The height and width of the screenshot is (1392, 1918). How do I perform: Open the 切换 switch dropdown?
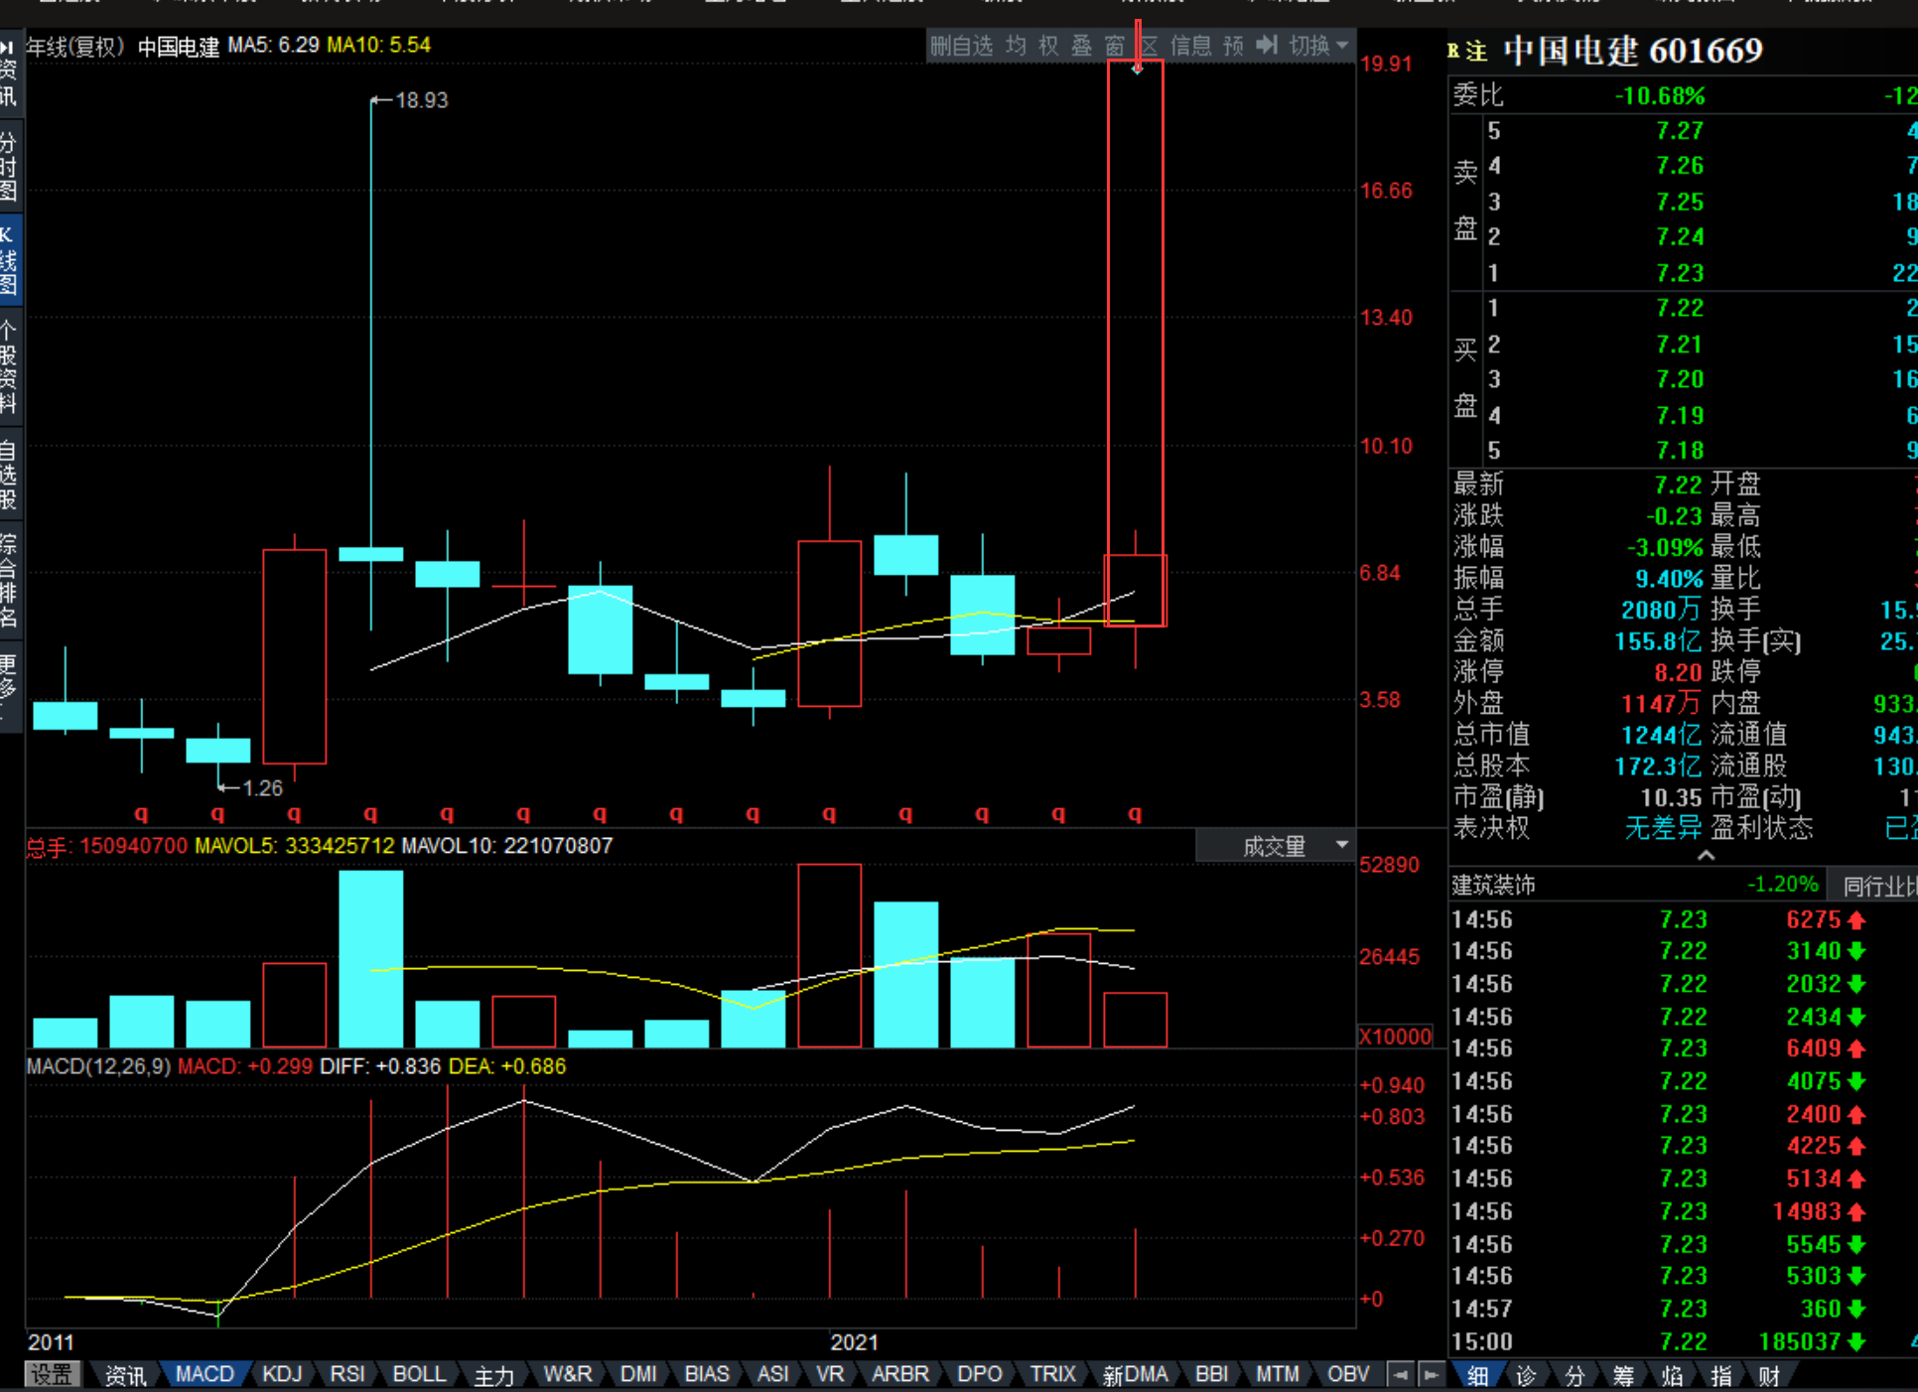click(1318, 46)
